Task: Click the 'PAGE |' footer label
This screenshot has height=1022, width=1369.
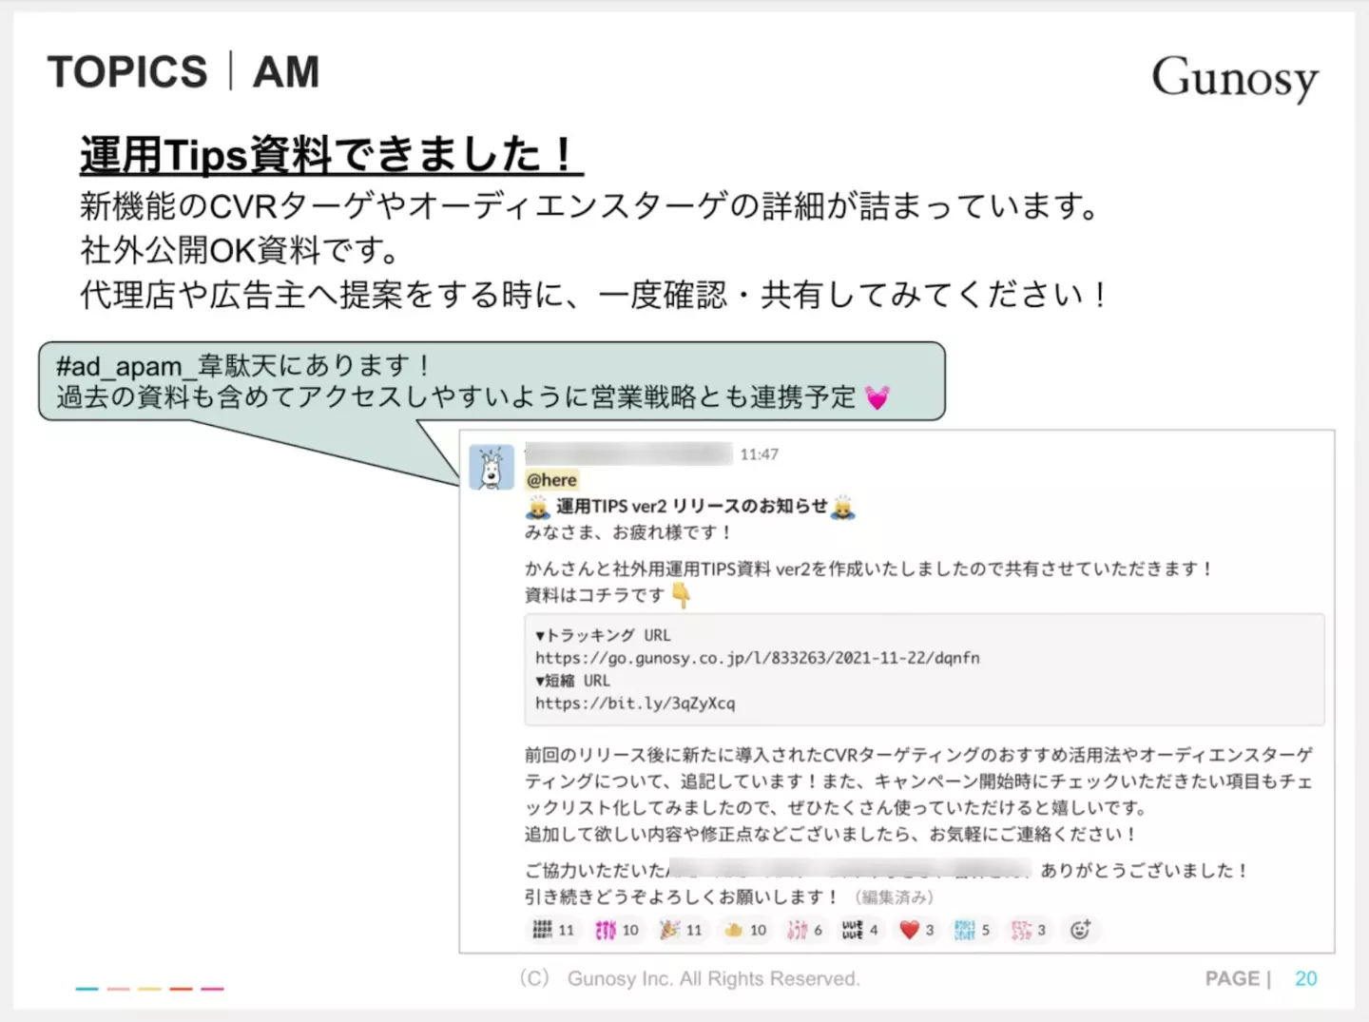Action: coord(1238,979)
